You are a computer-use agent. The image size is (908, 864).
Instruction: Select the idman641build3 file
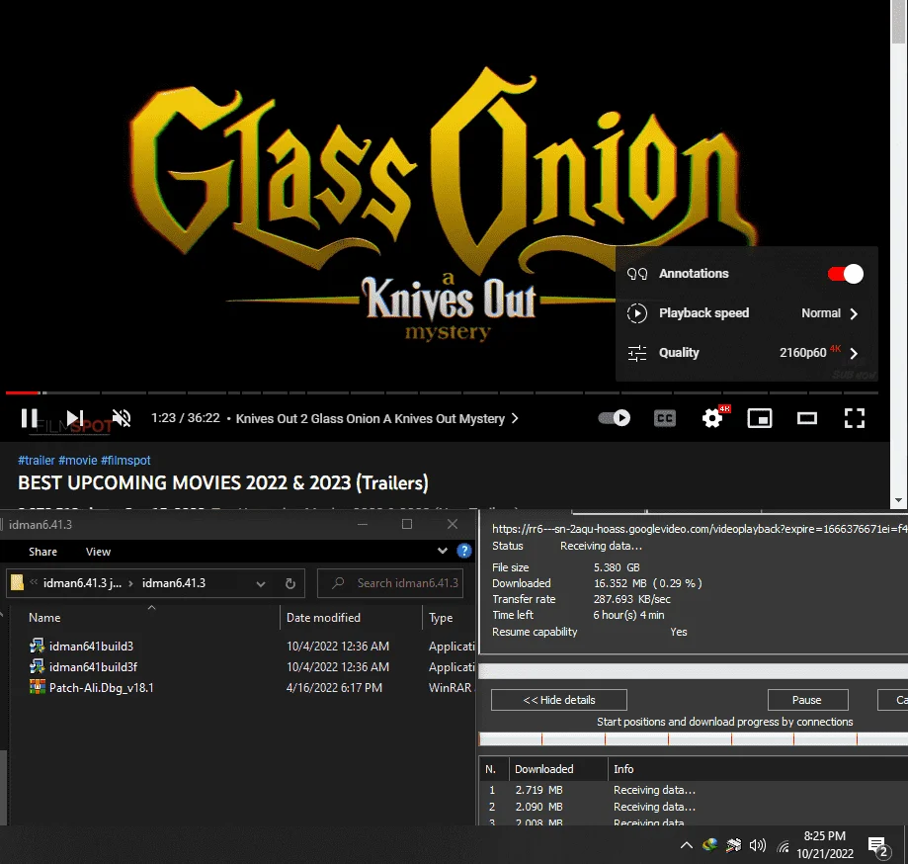point(91,647)
